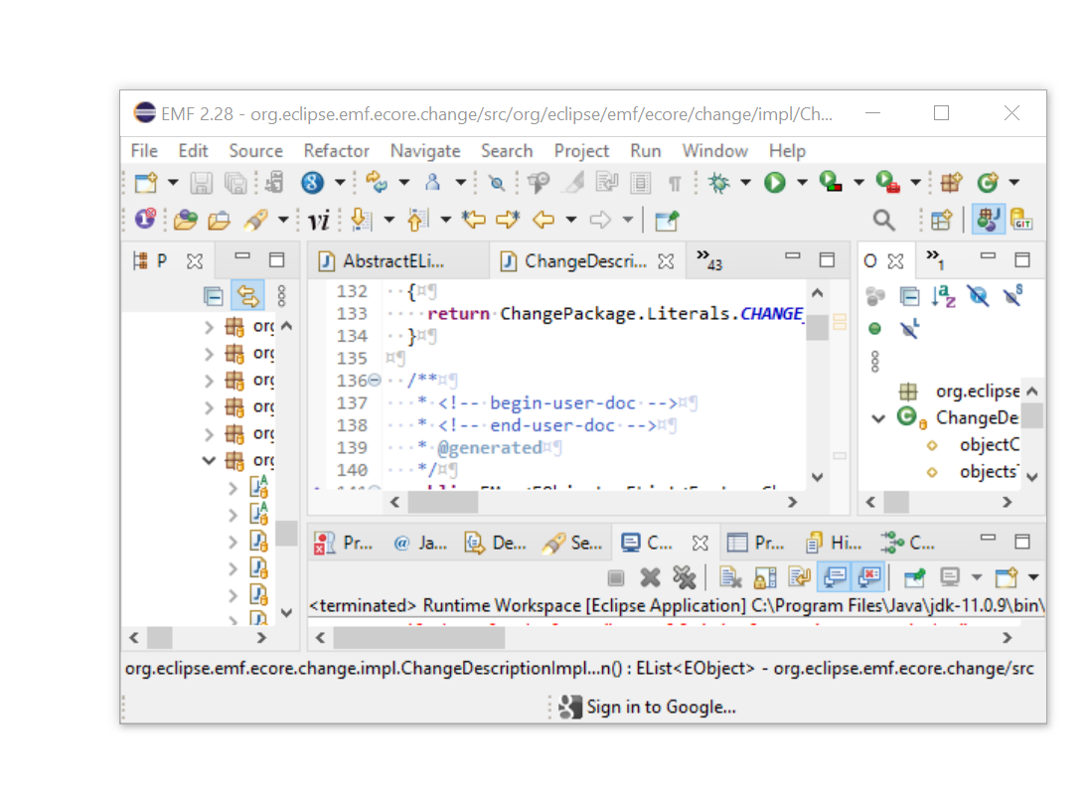Sort Outline members alphabetically
This screenshot has width=1088, height=794.
[x=943, y=295]
